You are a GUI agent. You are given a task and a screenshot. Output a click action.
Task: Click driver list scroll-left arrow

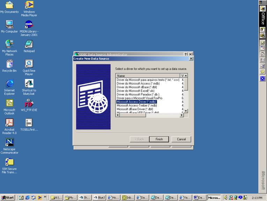coord(118,115)
